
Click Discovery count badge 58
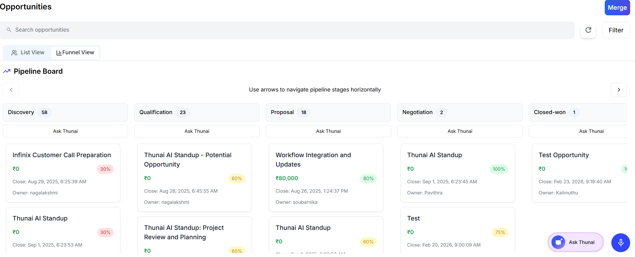click(x=44, y=112)
